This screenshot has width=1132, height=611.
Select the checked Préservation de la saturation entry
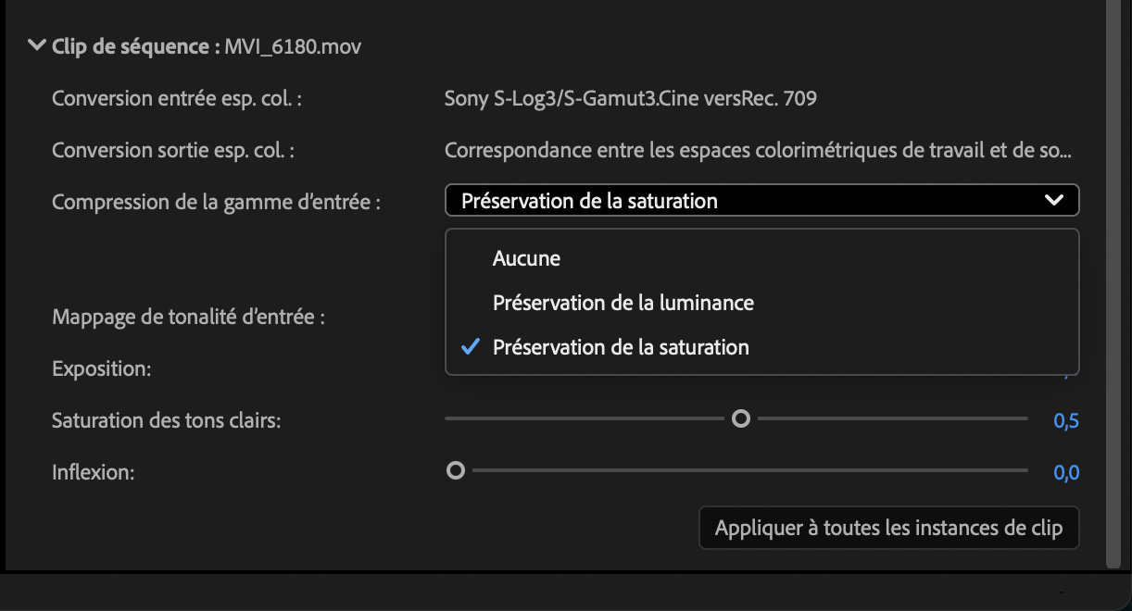(x=621, y=347)
